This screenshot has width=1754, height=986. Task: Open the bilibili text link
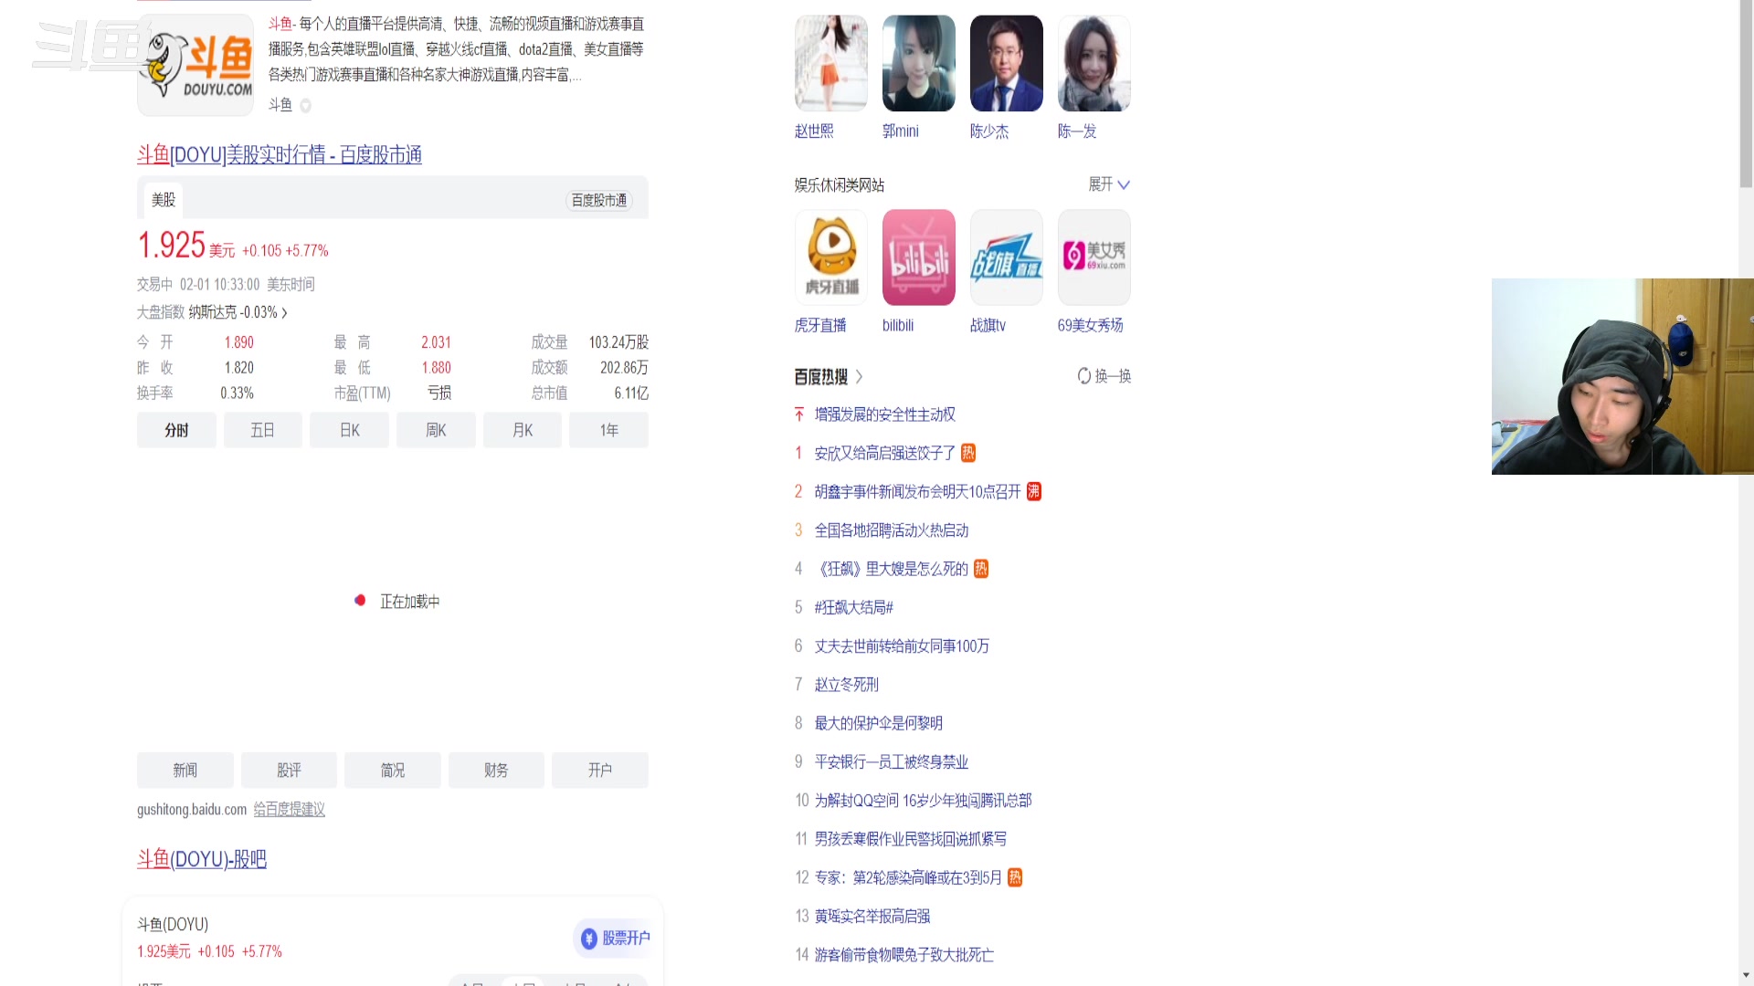(898, 326)
